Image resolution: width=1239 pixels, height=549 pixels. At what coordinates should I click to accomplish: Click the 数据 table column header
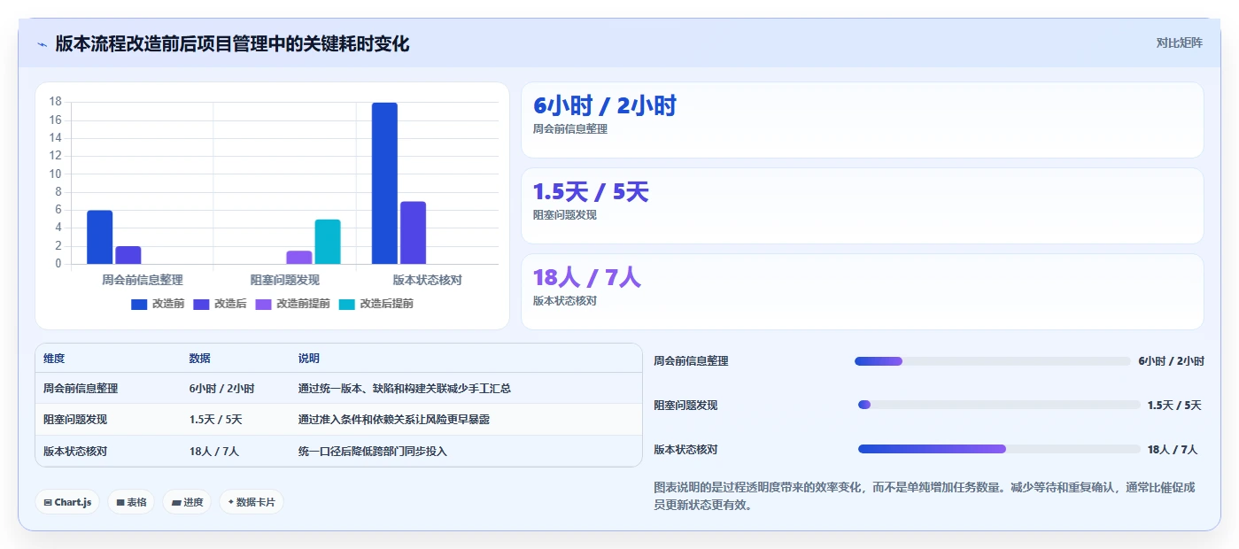click(200, 359)
